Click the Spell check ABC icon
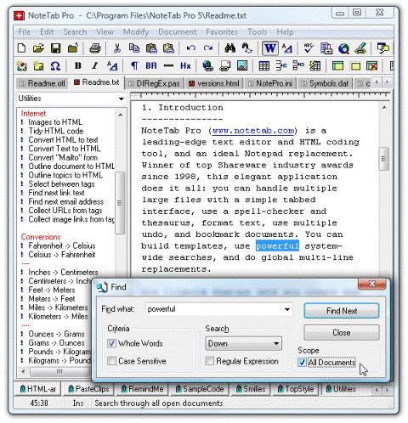 point(309,48)
